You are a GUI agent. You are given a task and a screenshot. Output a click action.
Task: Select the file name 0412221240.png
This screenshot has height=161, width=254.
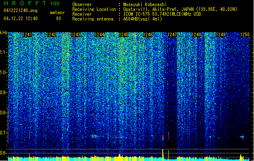click(x=21, y=10)
